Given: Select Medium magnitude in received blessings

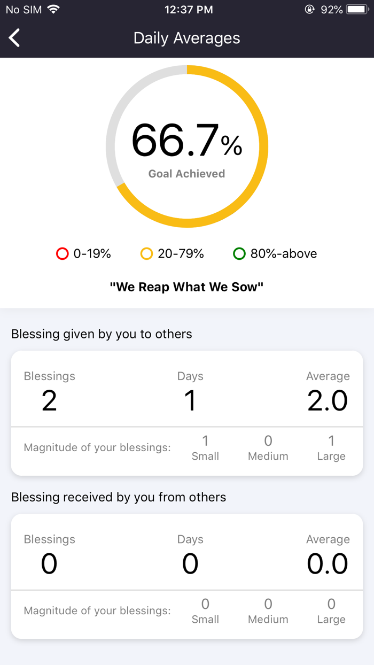Looking at the screenshot, I should click(268, 611).
